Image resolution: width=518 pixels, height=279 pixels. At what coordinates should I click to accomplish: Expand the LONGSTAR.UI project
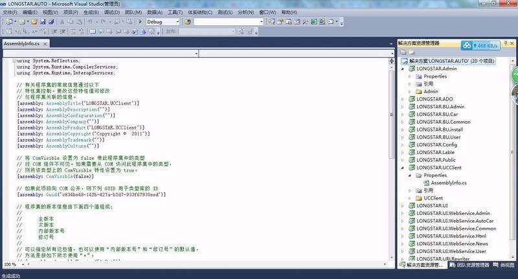(402, 206)
